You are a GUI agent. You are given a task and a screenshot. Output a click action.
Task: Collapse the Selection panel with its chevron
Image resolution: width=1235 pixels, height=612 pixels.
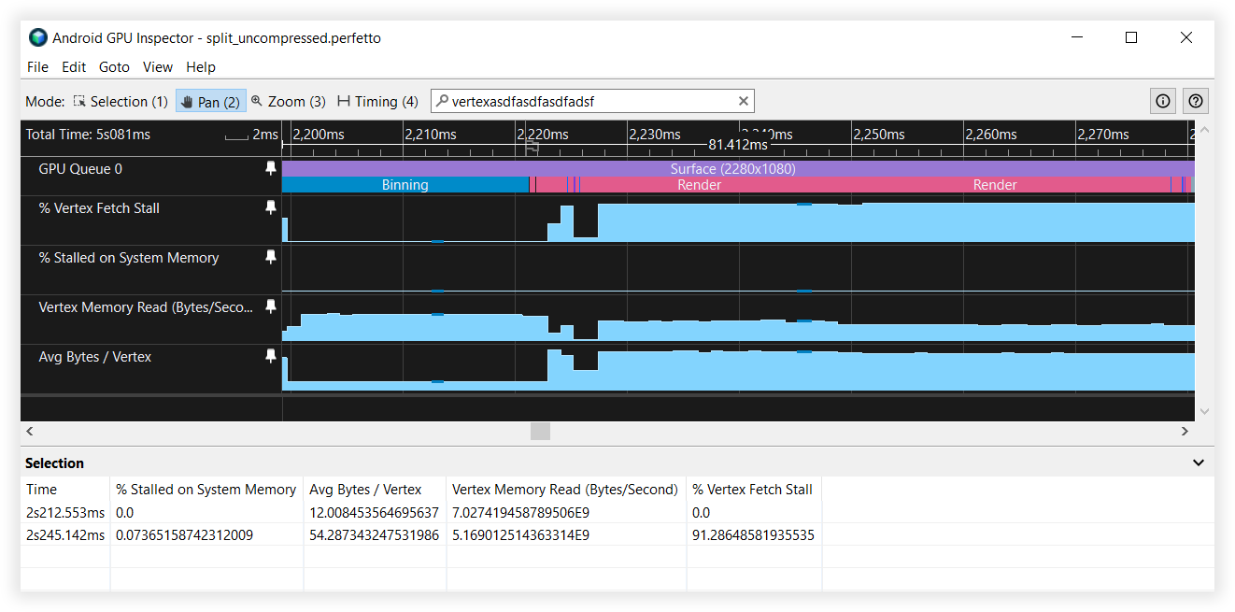click(x=1198, y=463)
